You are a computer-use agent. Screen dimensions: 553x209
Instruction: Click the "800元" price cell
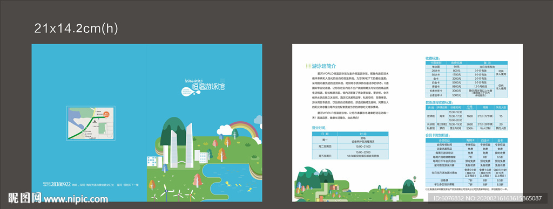point(456,71)
